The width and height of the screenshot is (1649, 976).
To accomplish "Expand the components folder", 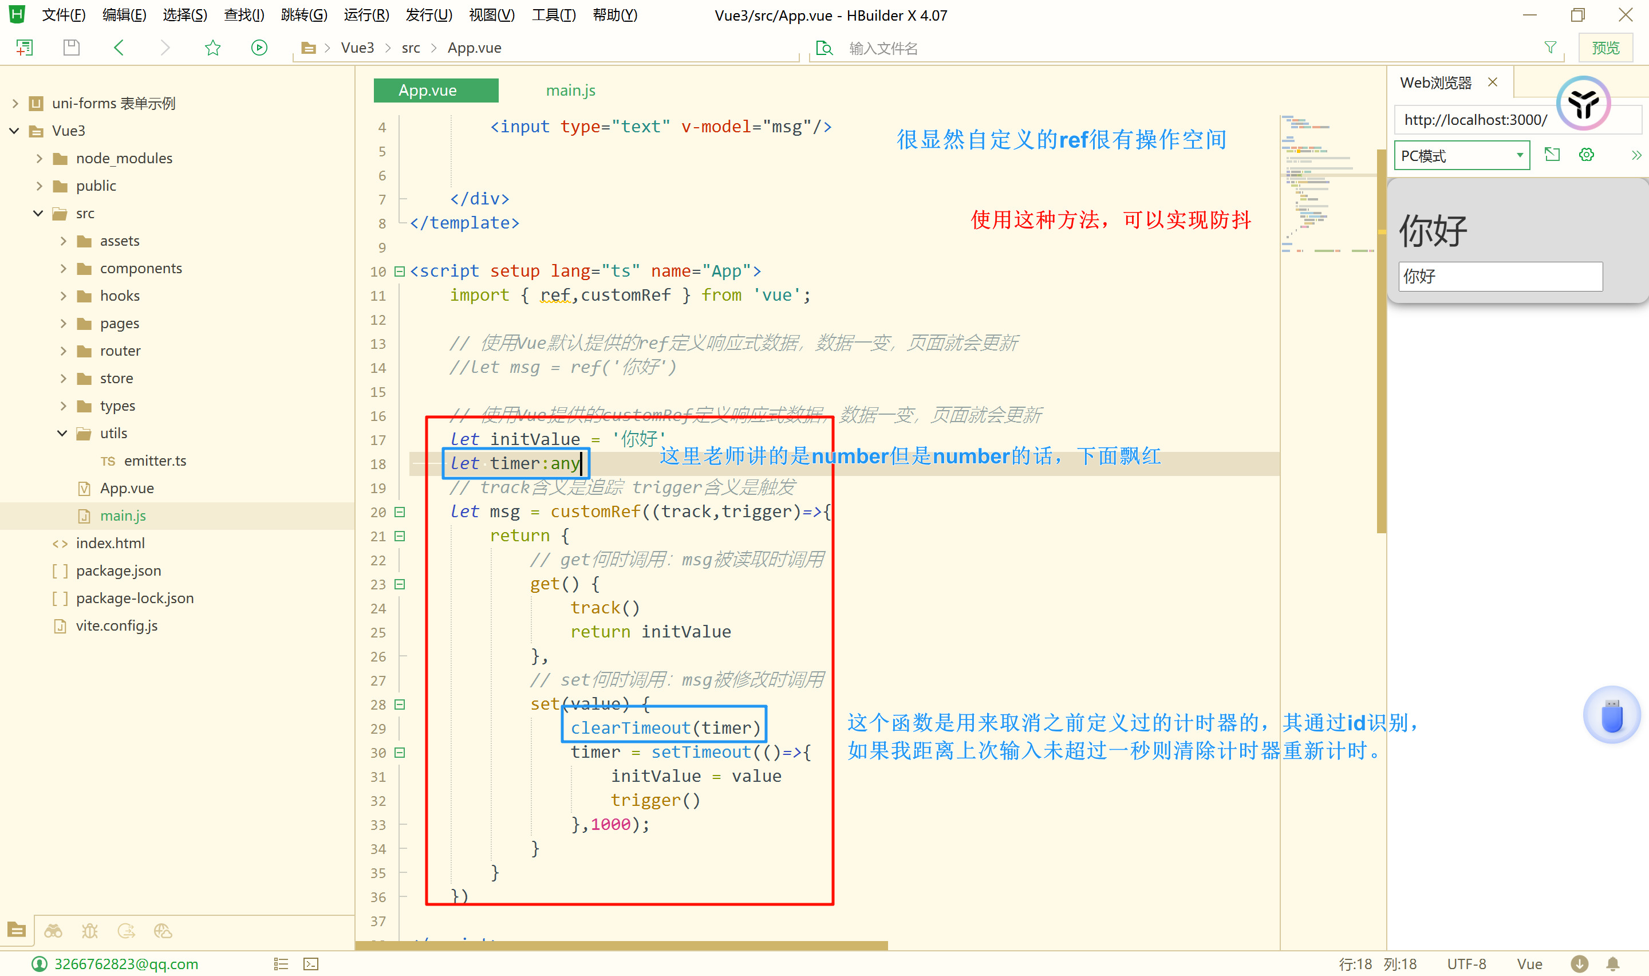I will click(x=64, y=268).
